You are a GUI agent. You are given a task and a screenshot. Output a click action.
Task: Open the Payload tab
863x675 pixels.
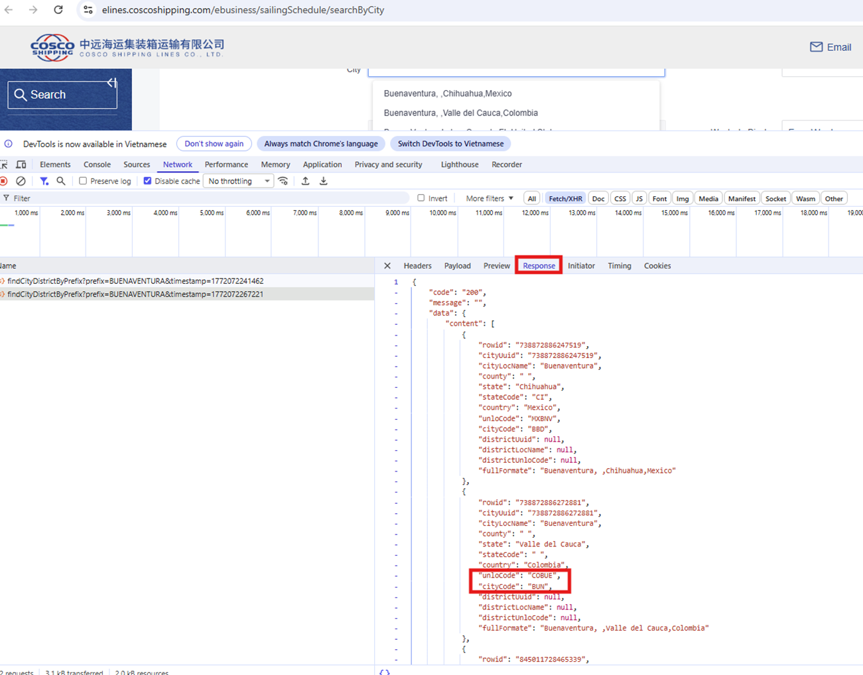coord(457,266)
